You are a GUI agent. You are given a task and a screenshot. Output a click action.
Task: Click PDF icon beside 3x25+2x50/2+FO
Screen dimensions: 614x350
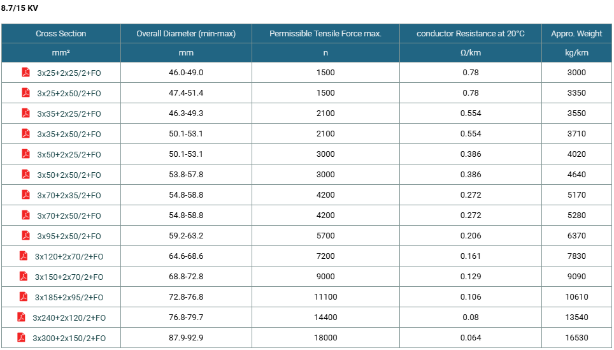pyautogui.click(x=26, y=92)
